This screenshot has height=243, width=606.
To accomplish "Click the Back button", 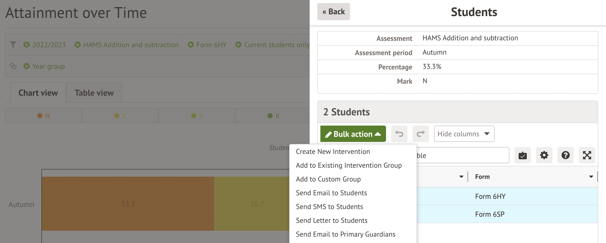I will coord(333,12).
